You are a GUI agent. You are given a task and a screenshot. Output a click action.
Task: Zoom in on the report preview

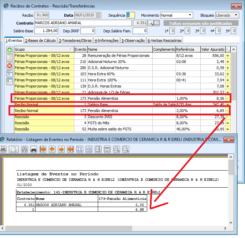coord(117,149)
